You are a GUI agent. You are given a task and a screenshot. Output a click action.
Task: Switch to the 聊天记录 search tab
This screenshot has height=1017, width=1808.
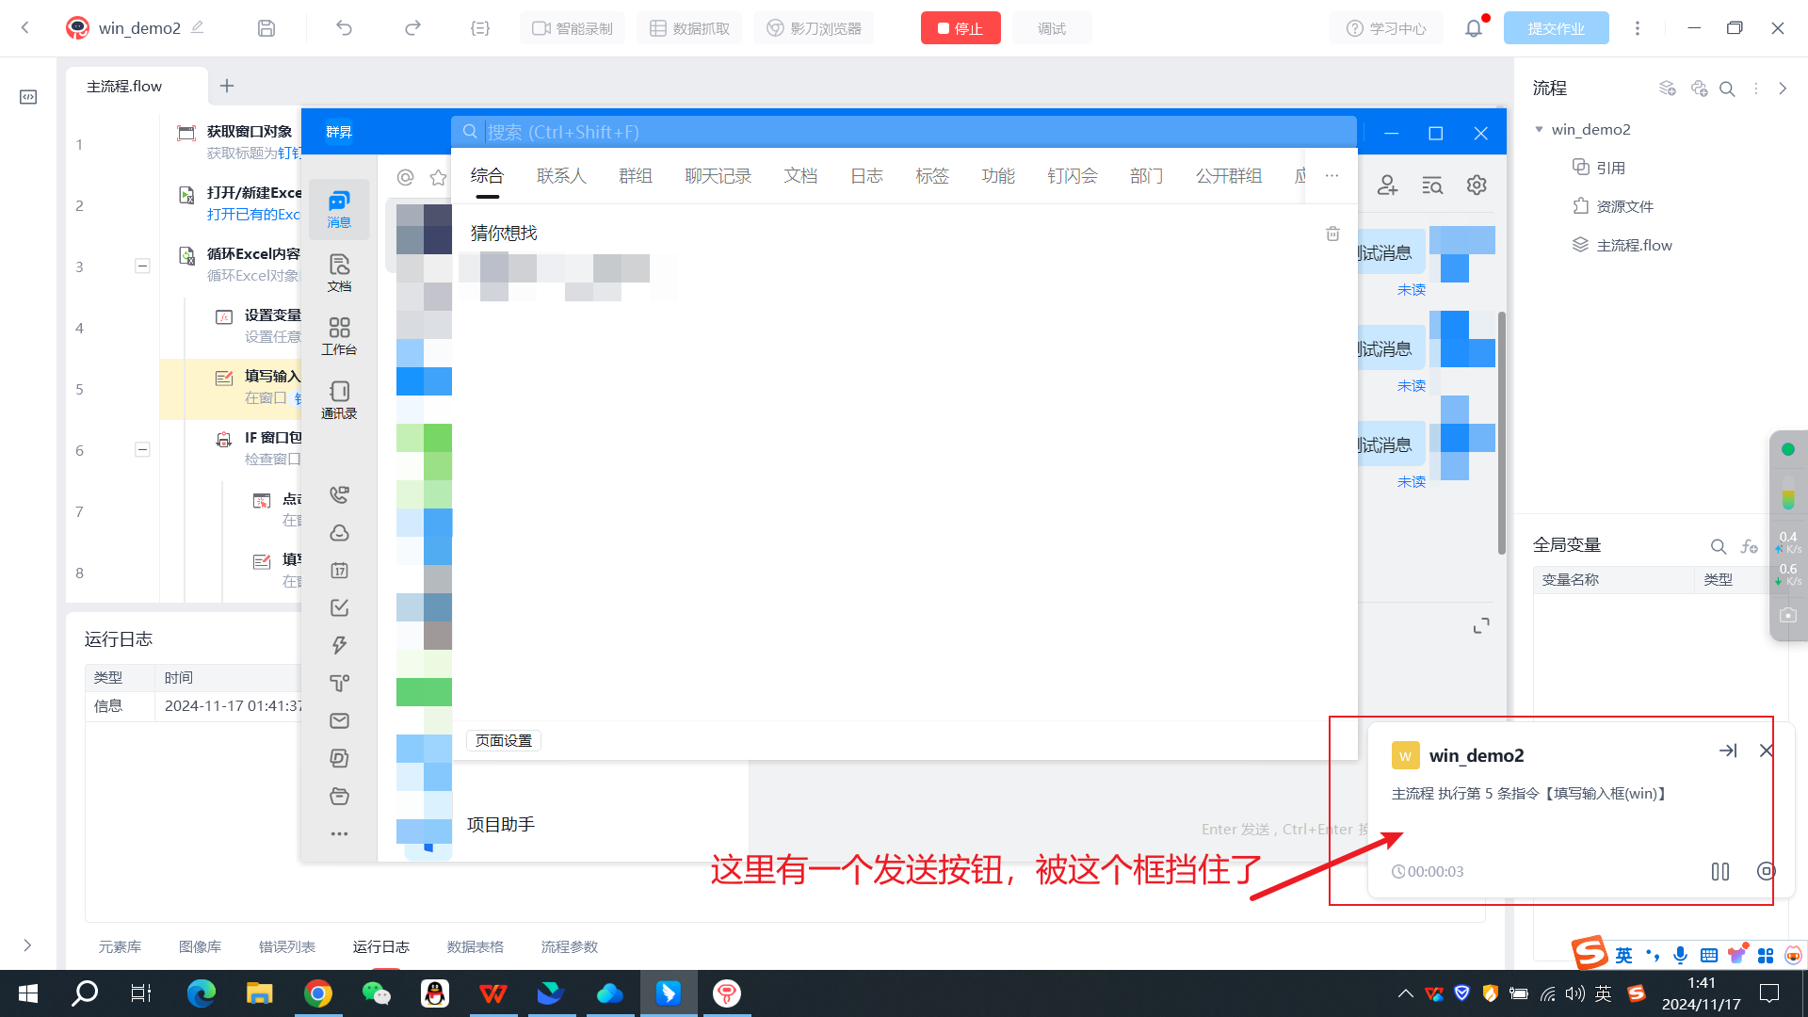pos(718,176)
